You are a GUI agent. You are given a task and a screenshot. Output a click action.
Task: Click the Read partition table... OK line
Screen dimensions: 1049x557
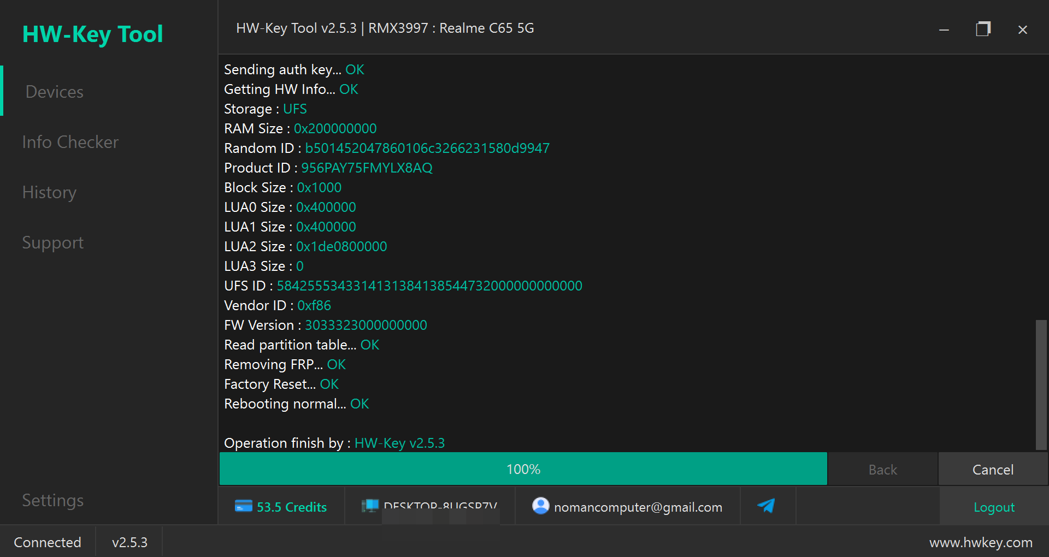pos(302,345)
